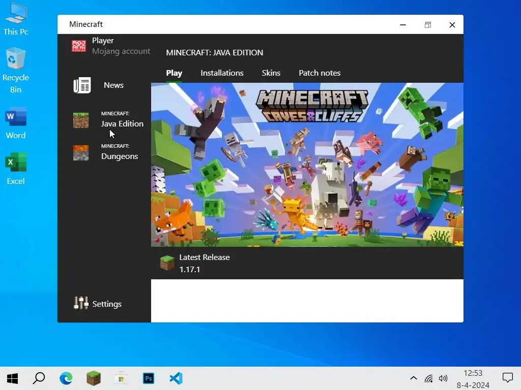Open the network status icon

coord(428,378)
